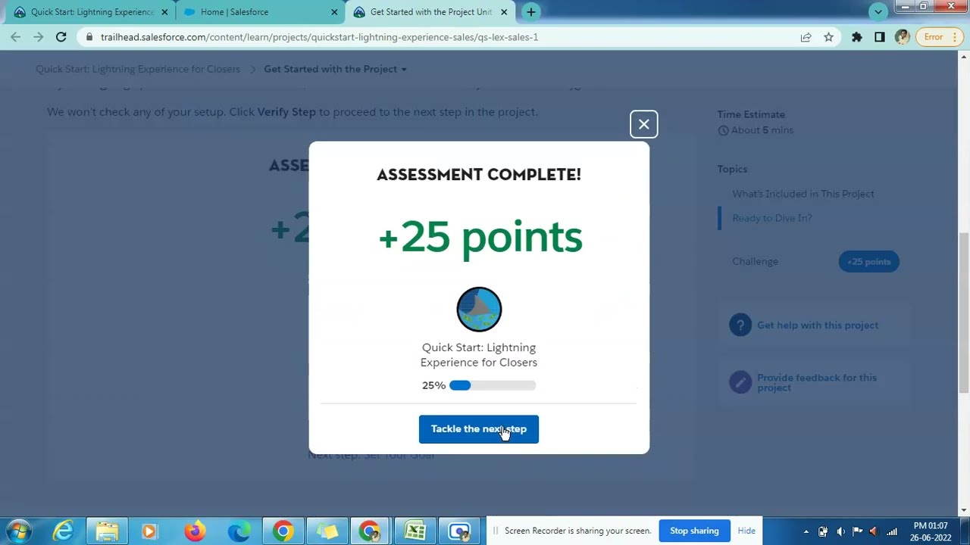This screenshot has width=970, height=545.
Task: Click the About 5 mins time estimate
Action: (x=756, y=130)
